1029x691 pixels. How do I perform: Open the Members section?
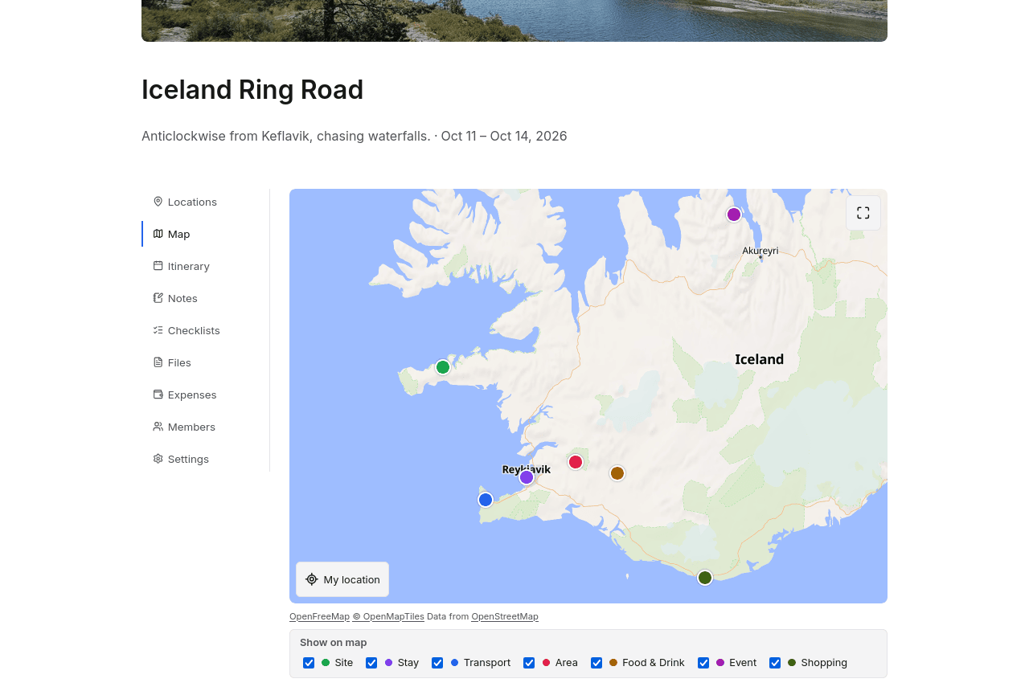click(206, 427)
